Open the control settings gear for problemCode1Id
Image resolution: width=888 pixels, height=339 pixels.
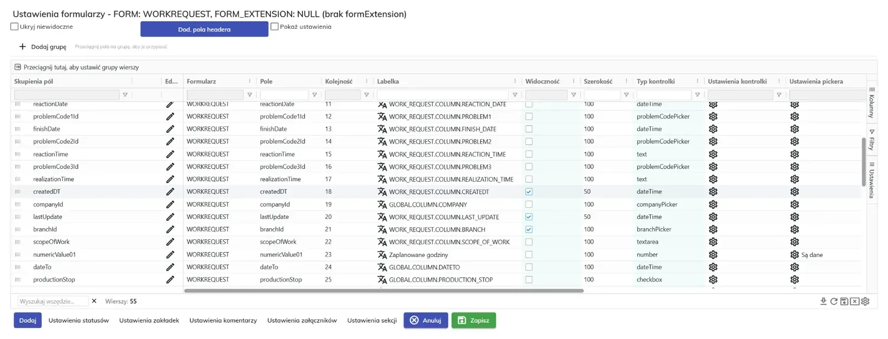(x=713, y=116)
